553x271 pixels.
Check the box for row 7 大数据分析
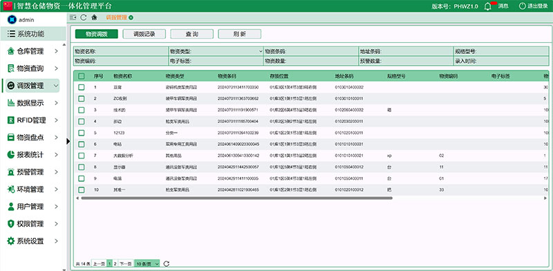point(82,156)
